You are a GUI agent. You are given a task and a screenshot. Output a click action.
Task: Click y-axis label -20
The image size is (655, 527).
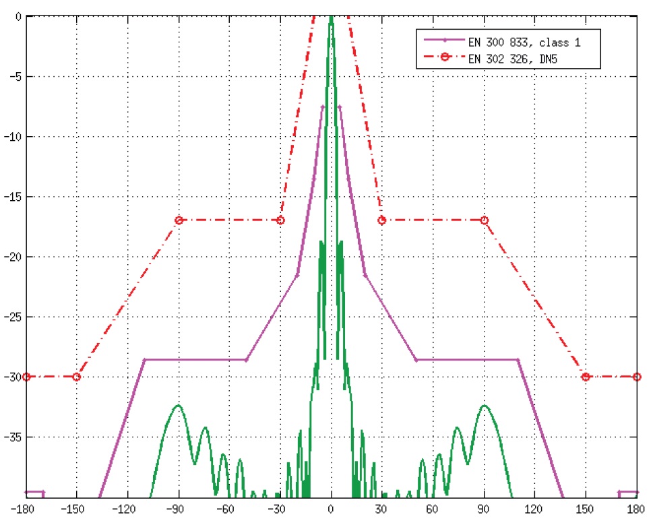pyautogui.click(x=11, y=257)
